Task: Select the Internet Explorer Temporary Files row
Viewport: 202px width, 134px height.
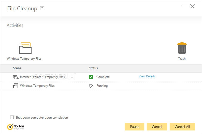Action: (101, 77)
